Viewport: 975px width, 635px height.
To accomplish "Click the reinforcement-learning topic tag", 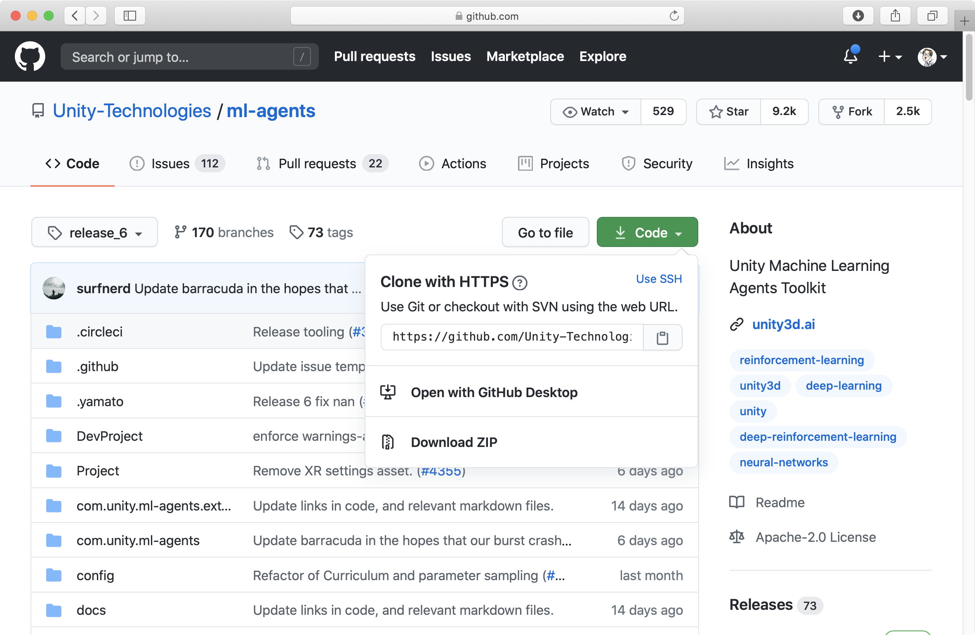I will click(801, 360).
